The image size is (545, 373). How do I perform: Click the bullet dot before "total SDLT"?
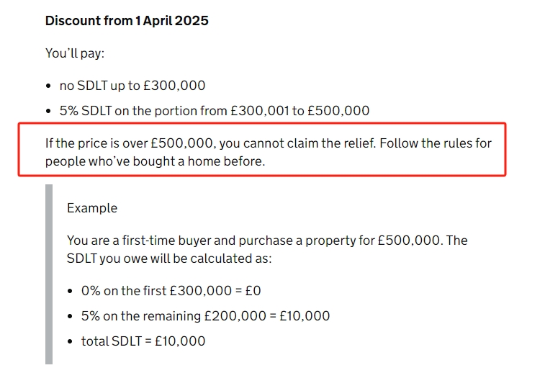71,341
